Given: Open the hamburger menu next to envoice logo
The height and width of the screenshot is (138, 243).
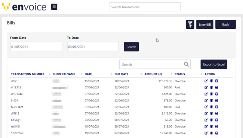Looking at the screenshot, I should pos(54,7).
